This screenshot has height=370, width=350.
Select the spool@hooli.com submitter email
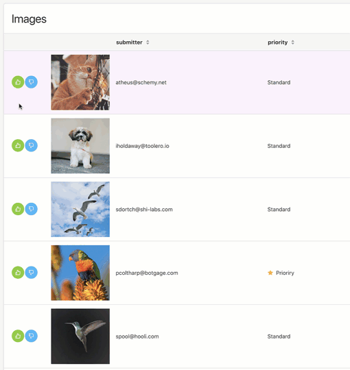pos(137,336)
